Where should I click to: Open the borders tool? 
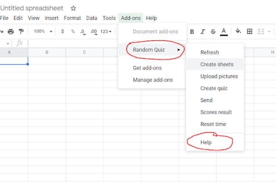(x=250, y=31)
